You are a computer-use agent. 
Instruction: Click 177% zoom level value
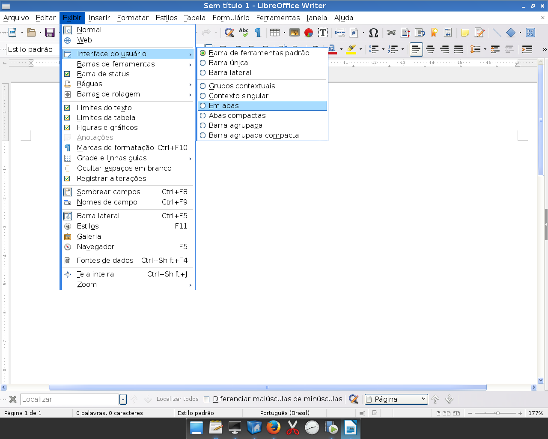536,413
